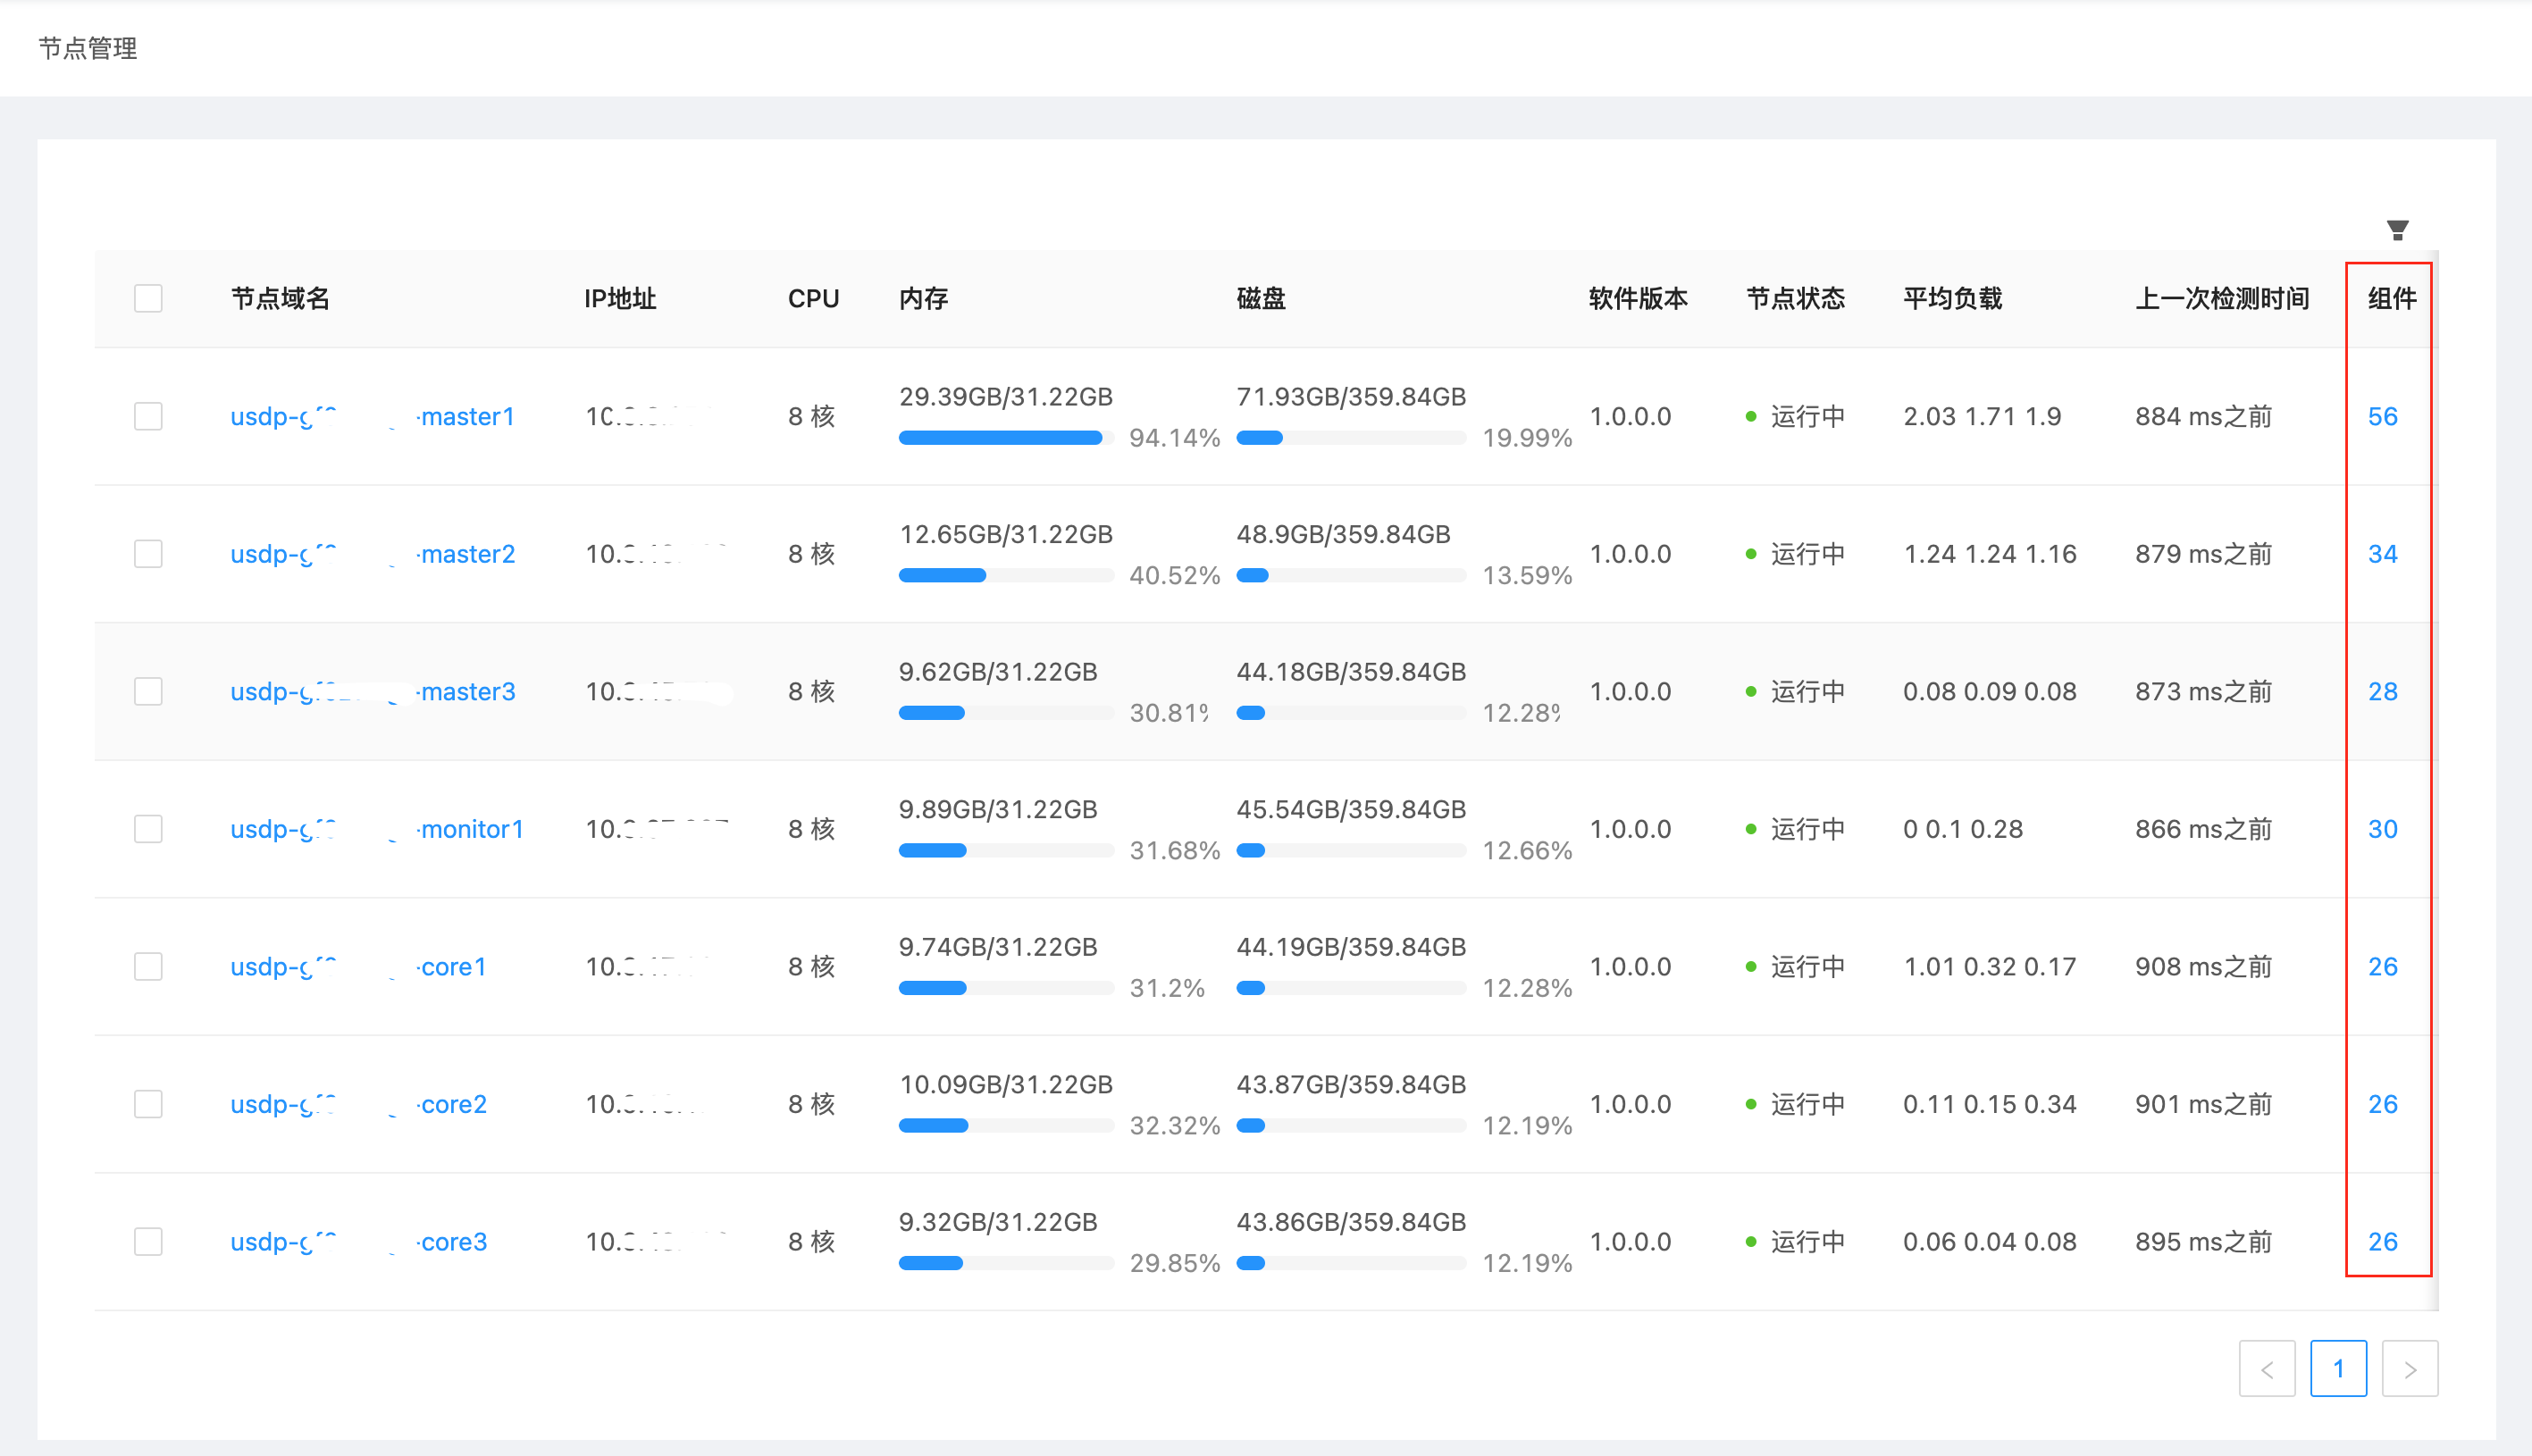Image resolution: width=2532 pixels, height=1456 pixels.
Task: Click the 软件版本 column header
Action: tap(1638, 298)
